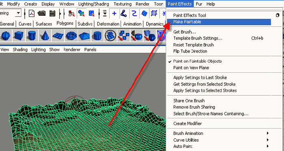Enable Select by Object Type icon

point(82,13)
